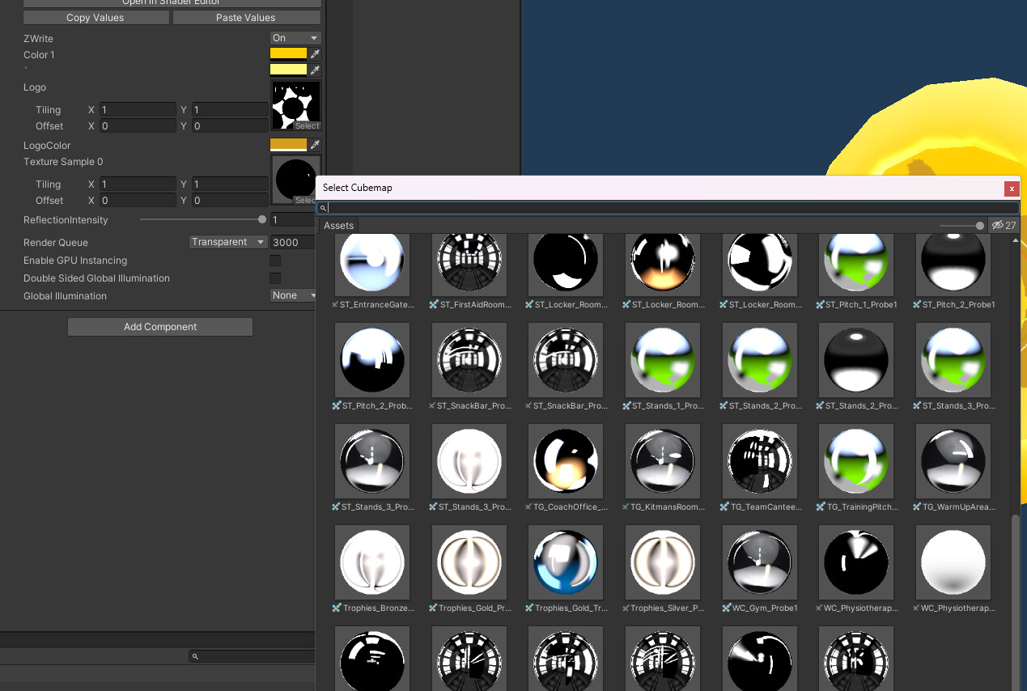This screenshot has height=691, width=1027.
Task: Open the ZWrite dropdown set to On
Action: click(295, 37)
